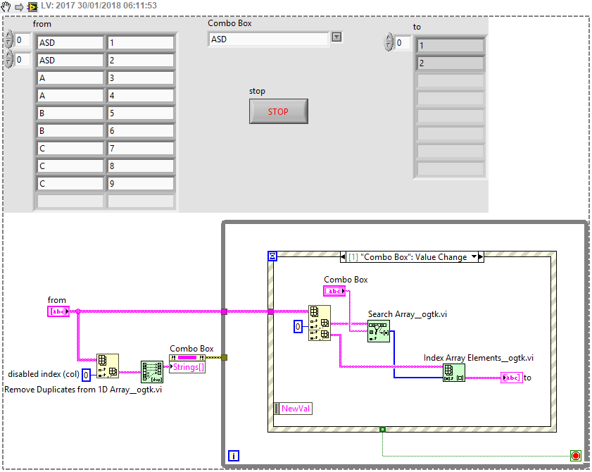
Task: Click the 'from' array column index stepper
Action: [8, 59]
